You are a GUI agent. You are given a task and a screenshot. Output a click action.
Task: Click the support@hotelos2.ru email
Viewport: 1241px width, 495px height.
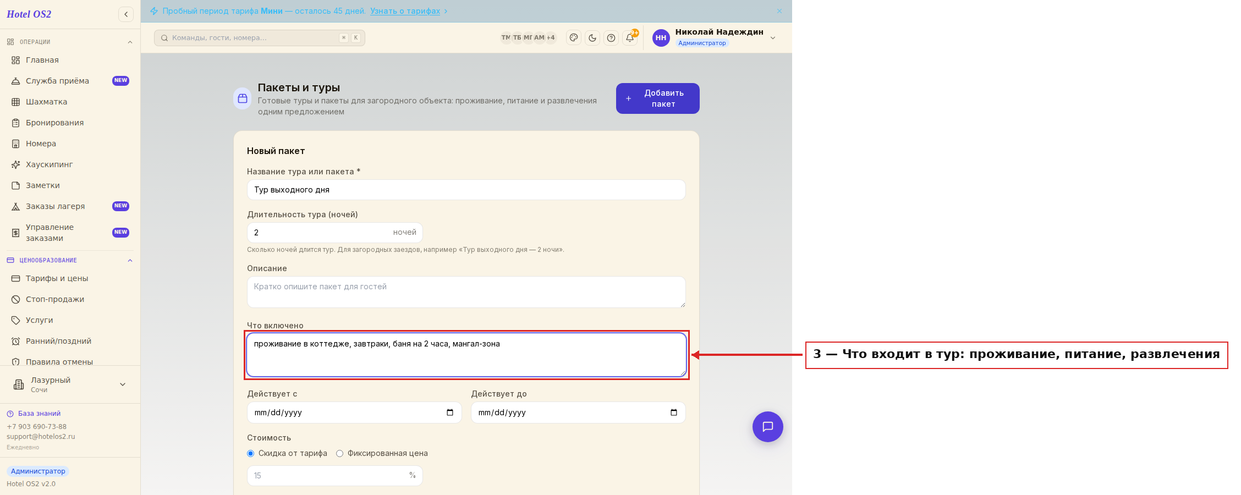41,437
